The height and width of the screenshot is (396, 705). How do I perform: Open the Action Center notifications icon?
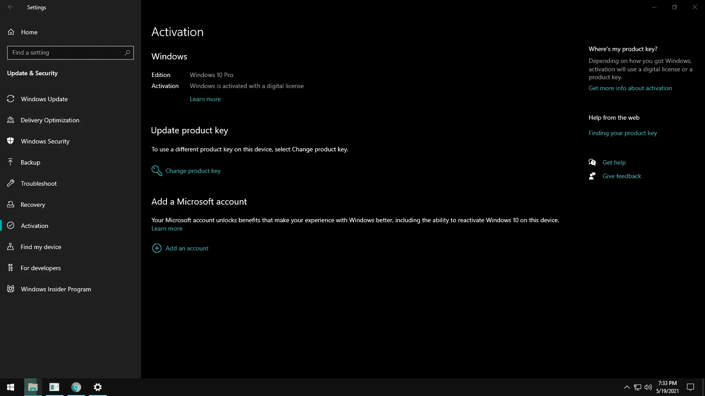[x=690, y=387]
